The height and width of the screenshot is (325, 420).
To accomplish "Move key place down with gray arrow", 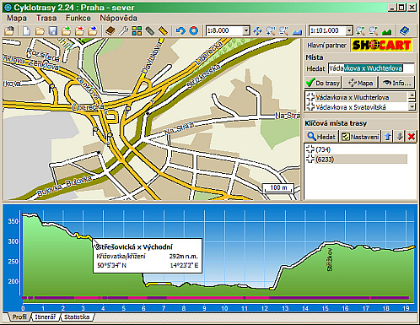I will coord(400,137).
